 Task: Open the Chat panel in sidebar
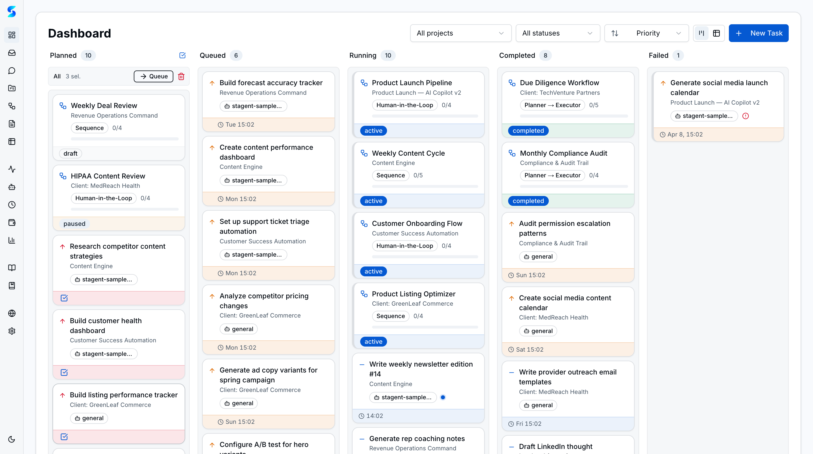point(12,70)
